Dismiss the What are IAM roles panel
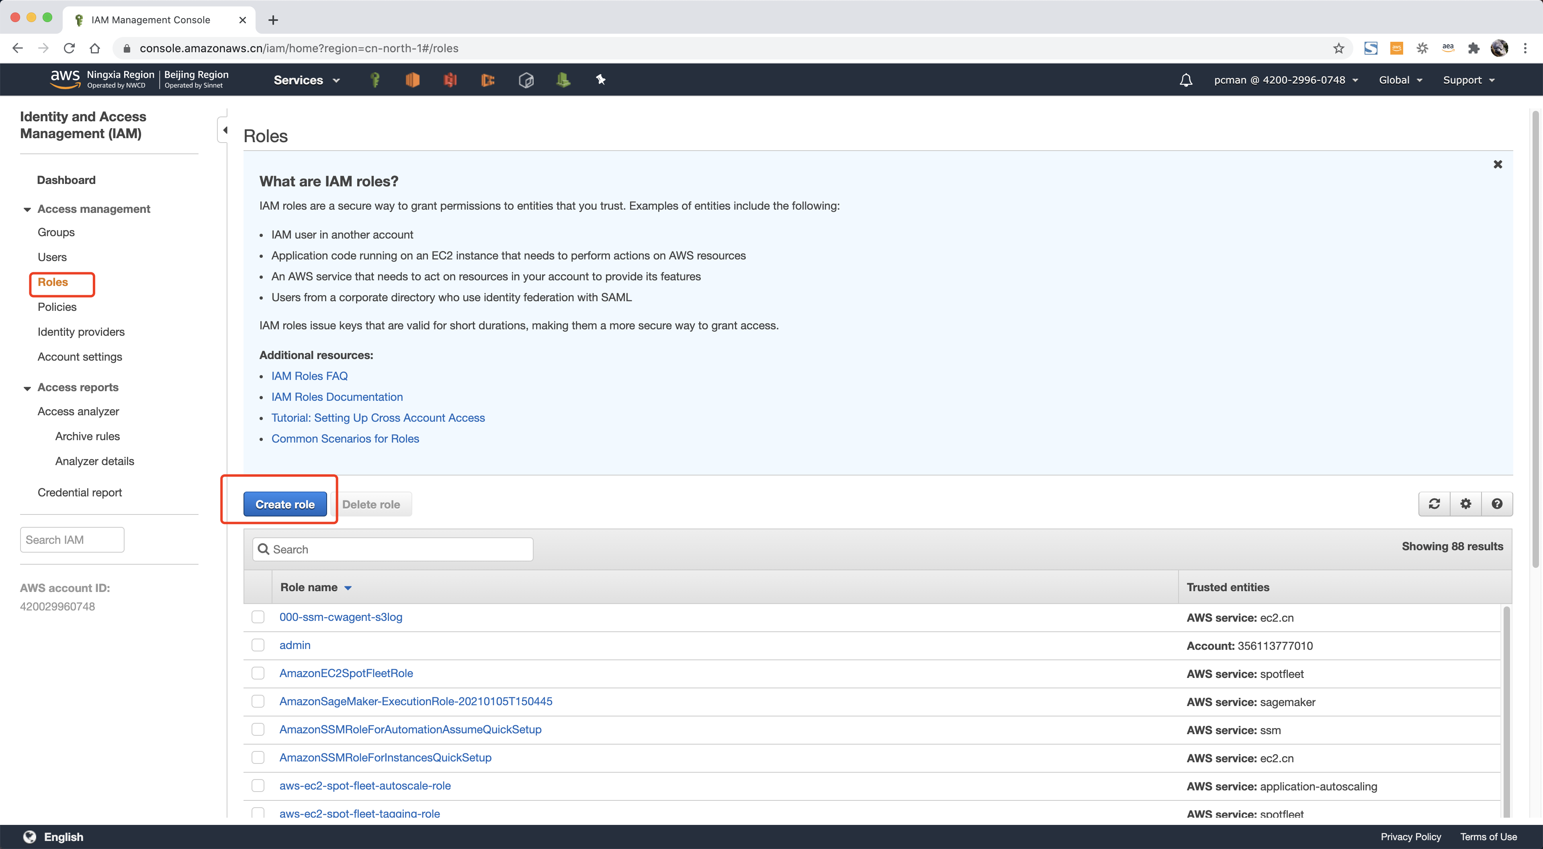 pyautogui.click(x=1498, y=164)
